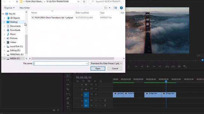Go up one folder level
This screenshot has width=204, height=114.
(x=17, y=2)
